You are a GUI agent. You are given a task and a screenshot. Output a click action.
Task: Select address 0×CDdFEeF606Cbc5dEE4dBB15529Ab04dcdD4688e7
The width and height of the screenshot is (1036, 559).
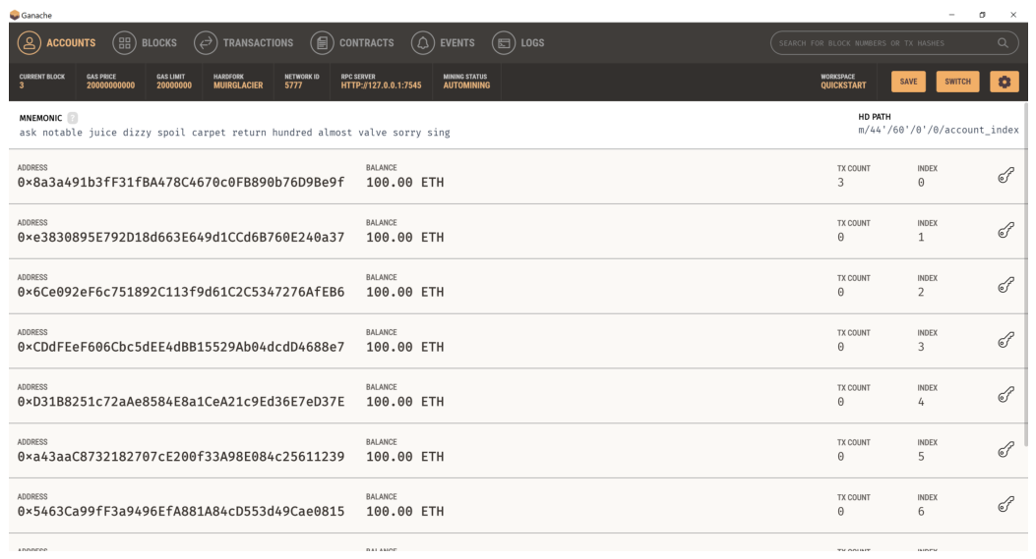[181, 347]
